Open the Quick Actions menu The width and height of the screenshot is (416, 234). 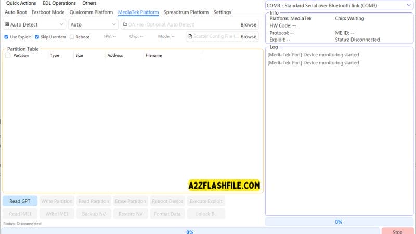pos(21,3)
